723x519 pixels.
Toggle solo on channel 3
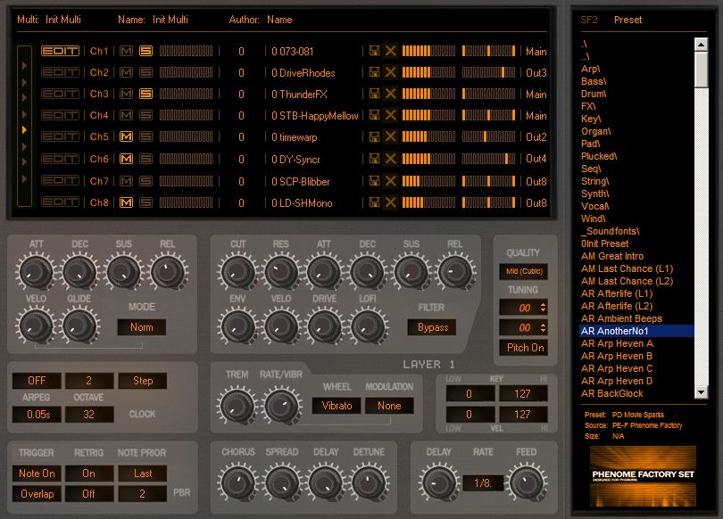pyautogui.click(x=145, y=94)
